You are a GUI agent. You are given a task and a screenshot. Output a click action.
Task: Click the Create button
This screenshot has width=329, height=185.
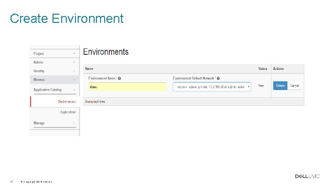point(280,85)
